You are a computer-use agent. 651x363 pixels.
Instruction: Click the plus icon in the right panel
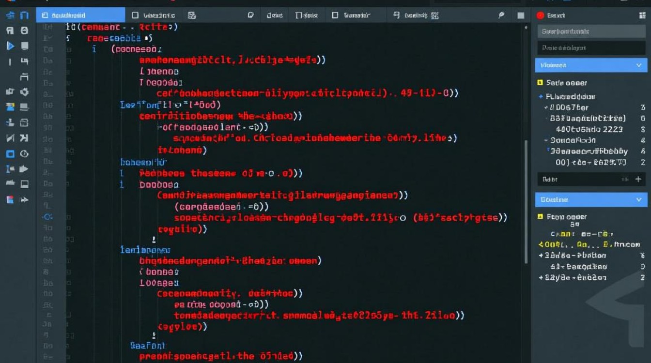point(638,179)
